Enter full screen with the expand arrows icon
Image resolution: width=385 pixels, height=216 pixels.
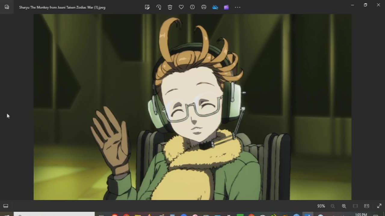379,206
